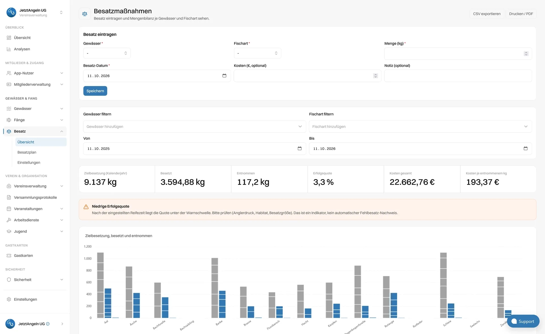This screenshot has width=545, height=334.
Task: Open the Fischart select dropdown
Action: pyautogui.click(x=257, y=53)
